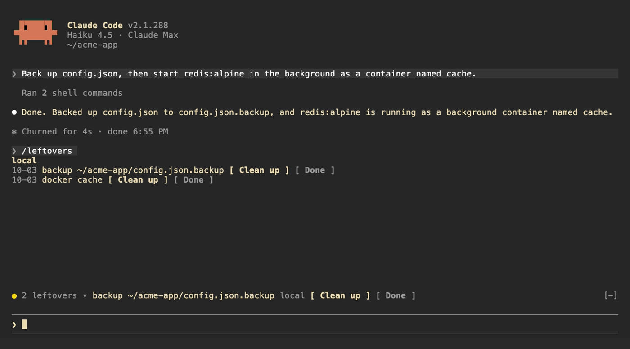Image resolution: width=630 pixels, height=349 pixels.
Task: Click the /leftovers command line
Action: point(45,151)
